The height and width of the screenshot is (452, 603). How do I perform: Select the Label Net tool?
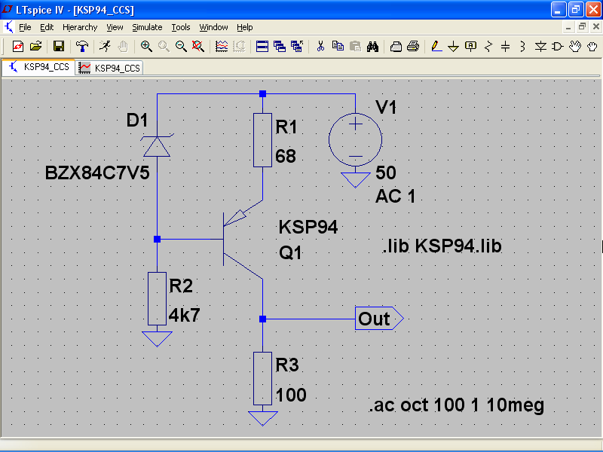(470, 47)
